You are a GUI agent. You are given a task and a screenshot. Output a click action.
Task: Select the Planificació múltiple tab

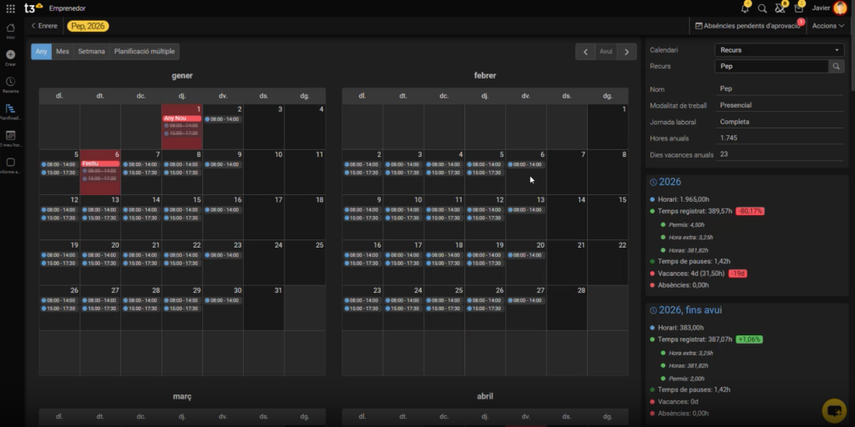tap(144, 52)
